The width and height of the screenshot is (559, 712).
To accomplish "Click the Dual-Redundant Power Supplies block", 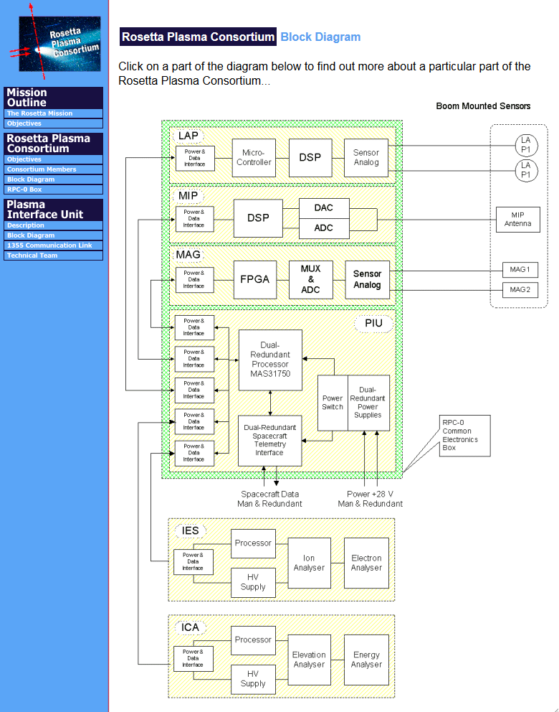I will click(368, 403).
